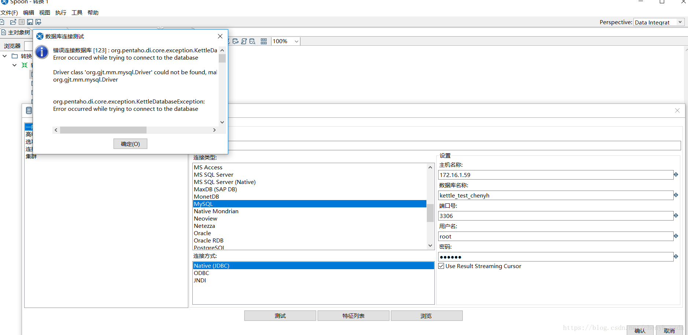Click the get SQL icon in canvas toolbar
Image resolution: width=688 pixels, height=335 pixels.
point(244,41)
